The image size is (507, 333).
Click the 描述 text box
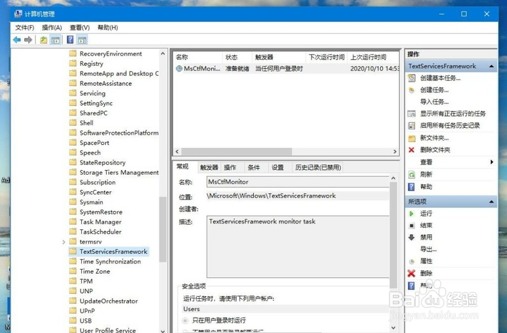pyautogui.click(x=298, y=247)
